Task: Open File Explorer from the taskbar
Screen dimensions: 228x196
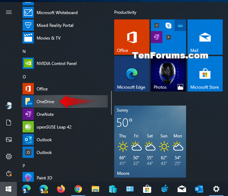Action: (x=95, y=189)
